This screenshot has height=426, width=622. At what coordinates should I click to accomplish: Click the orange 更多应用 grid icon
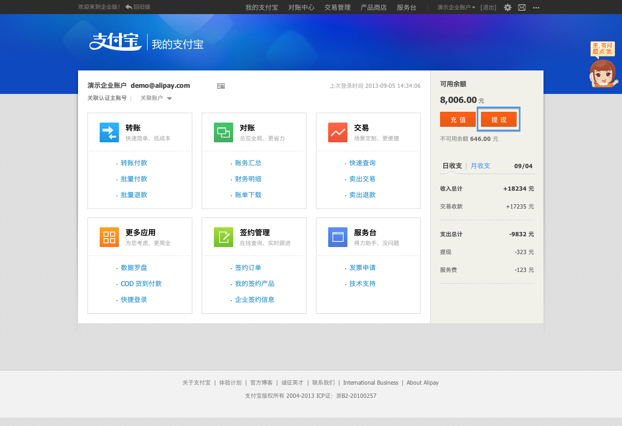[x=109, y=237]
